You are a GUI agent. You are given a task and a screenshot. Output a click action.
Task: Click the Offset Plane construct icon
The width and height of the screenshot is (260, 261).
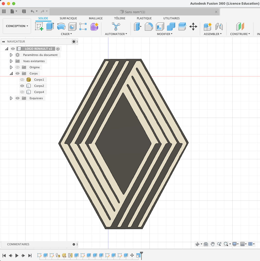pyautogui.click(x=240, y=27)
